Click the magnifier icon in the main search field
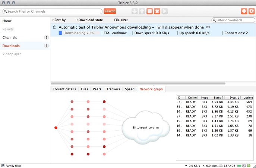 [x=5, y=11]
